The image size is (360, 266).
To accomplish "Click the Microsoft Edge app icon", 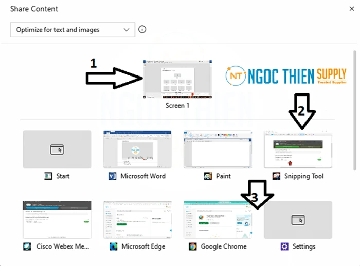I will pyautogui.click(x=114, y=246).
